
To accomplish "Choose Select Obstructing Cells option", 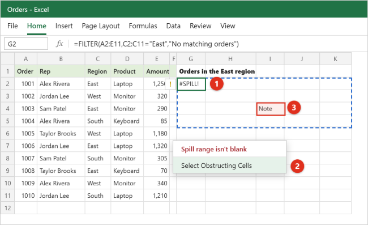I will (x=229, y=165).
